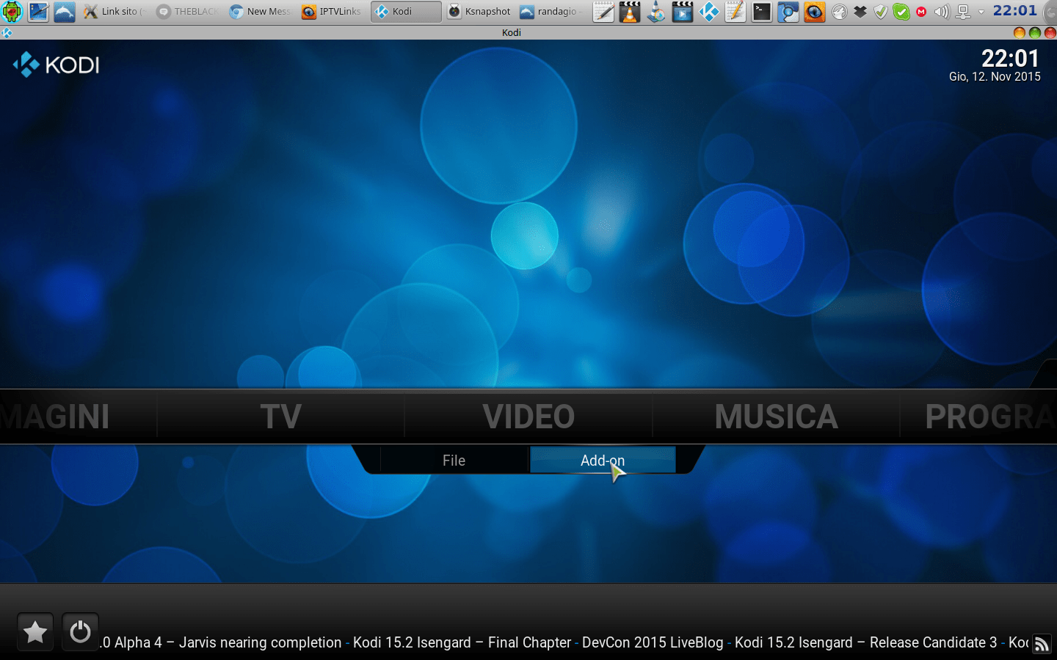Launch VLC media player from panel
1057x660 pixels.
point(630,11)
